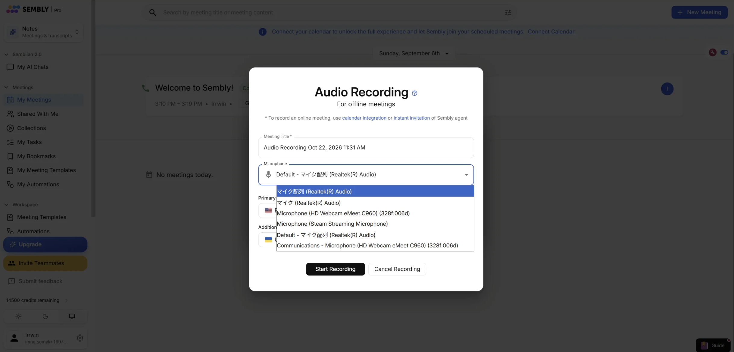734x352 pixels.
Task: Select Communications - Microphone eMeet C960 option
Action: [x=375, y=246]
